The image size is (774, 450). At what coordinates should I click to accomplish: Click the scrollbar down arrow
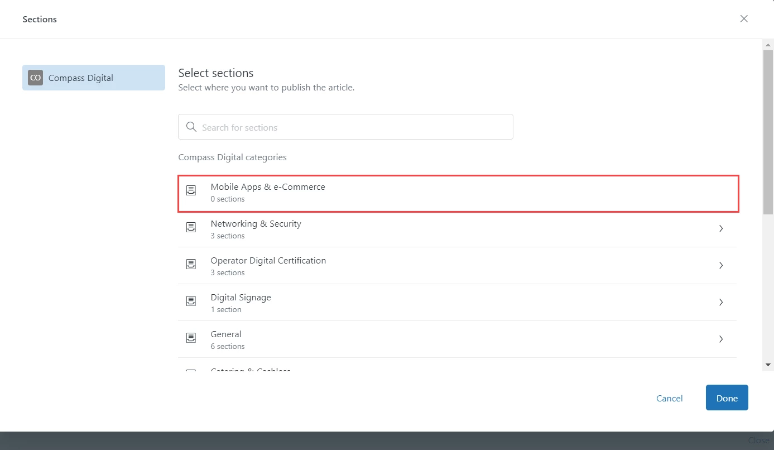(x=768, y=365)
